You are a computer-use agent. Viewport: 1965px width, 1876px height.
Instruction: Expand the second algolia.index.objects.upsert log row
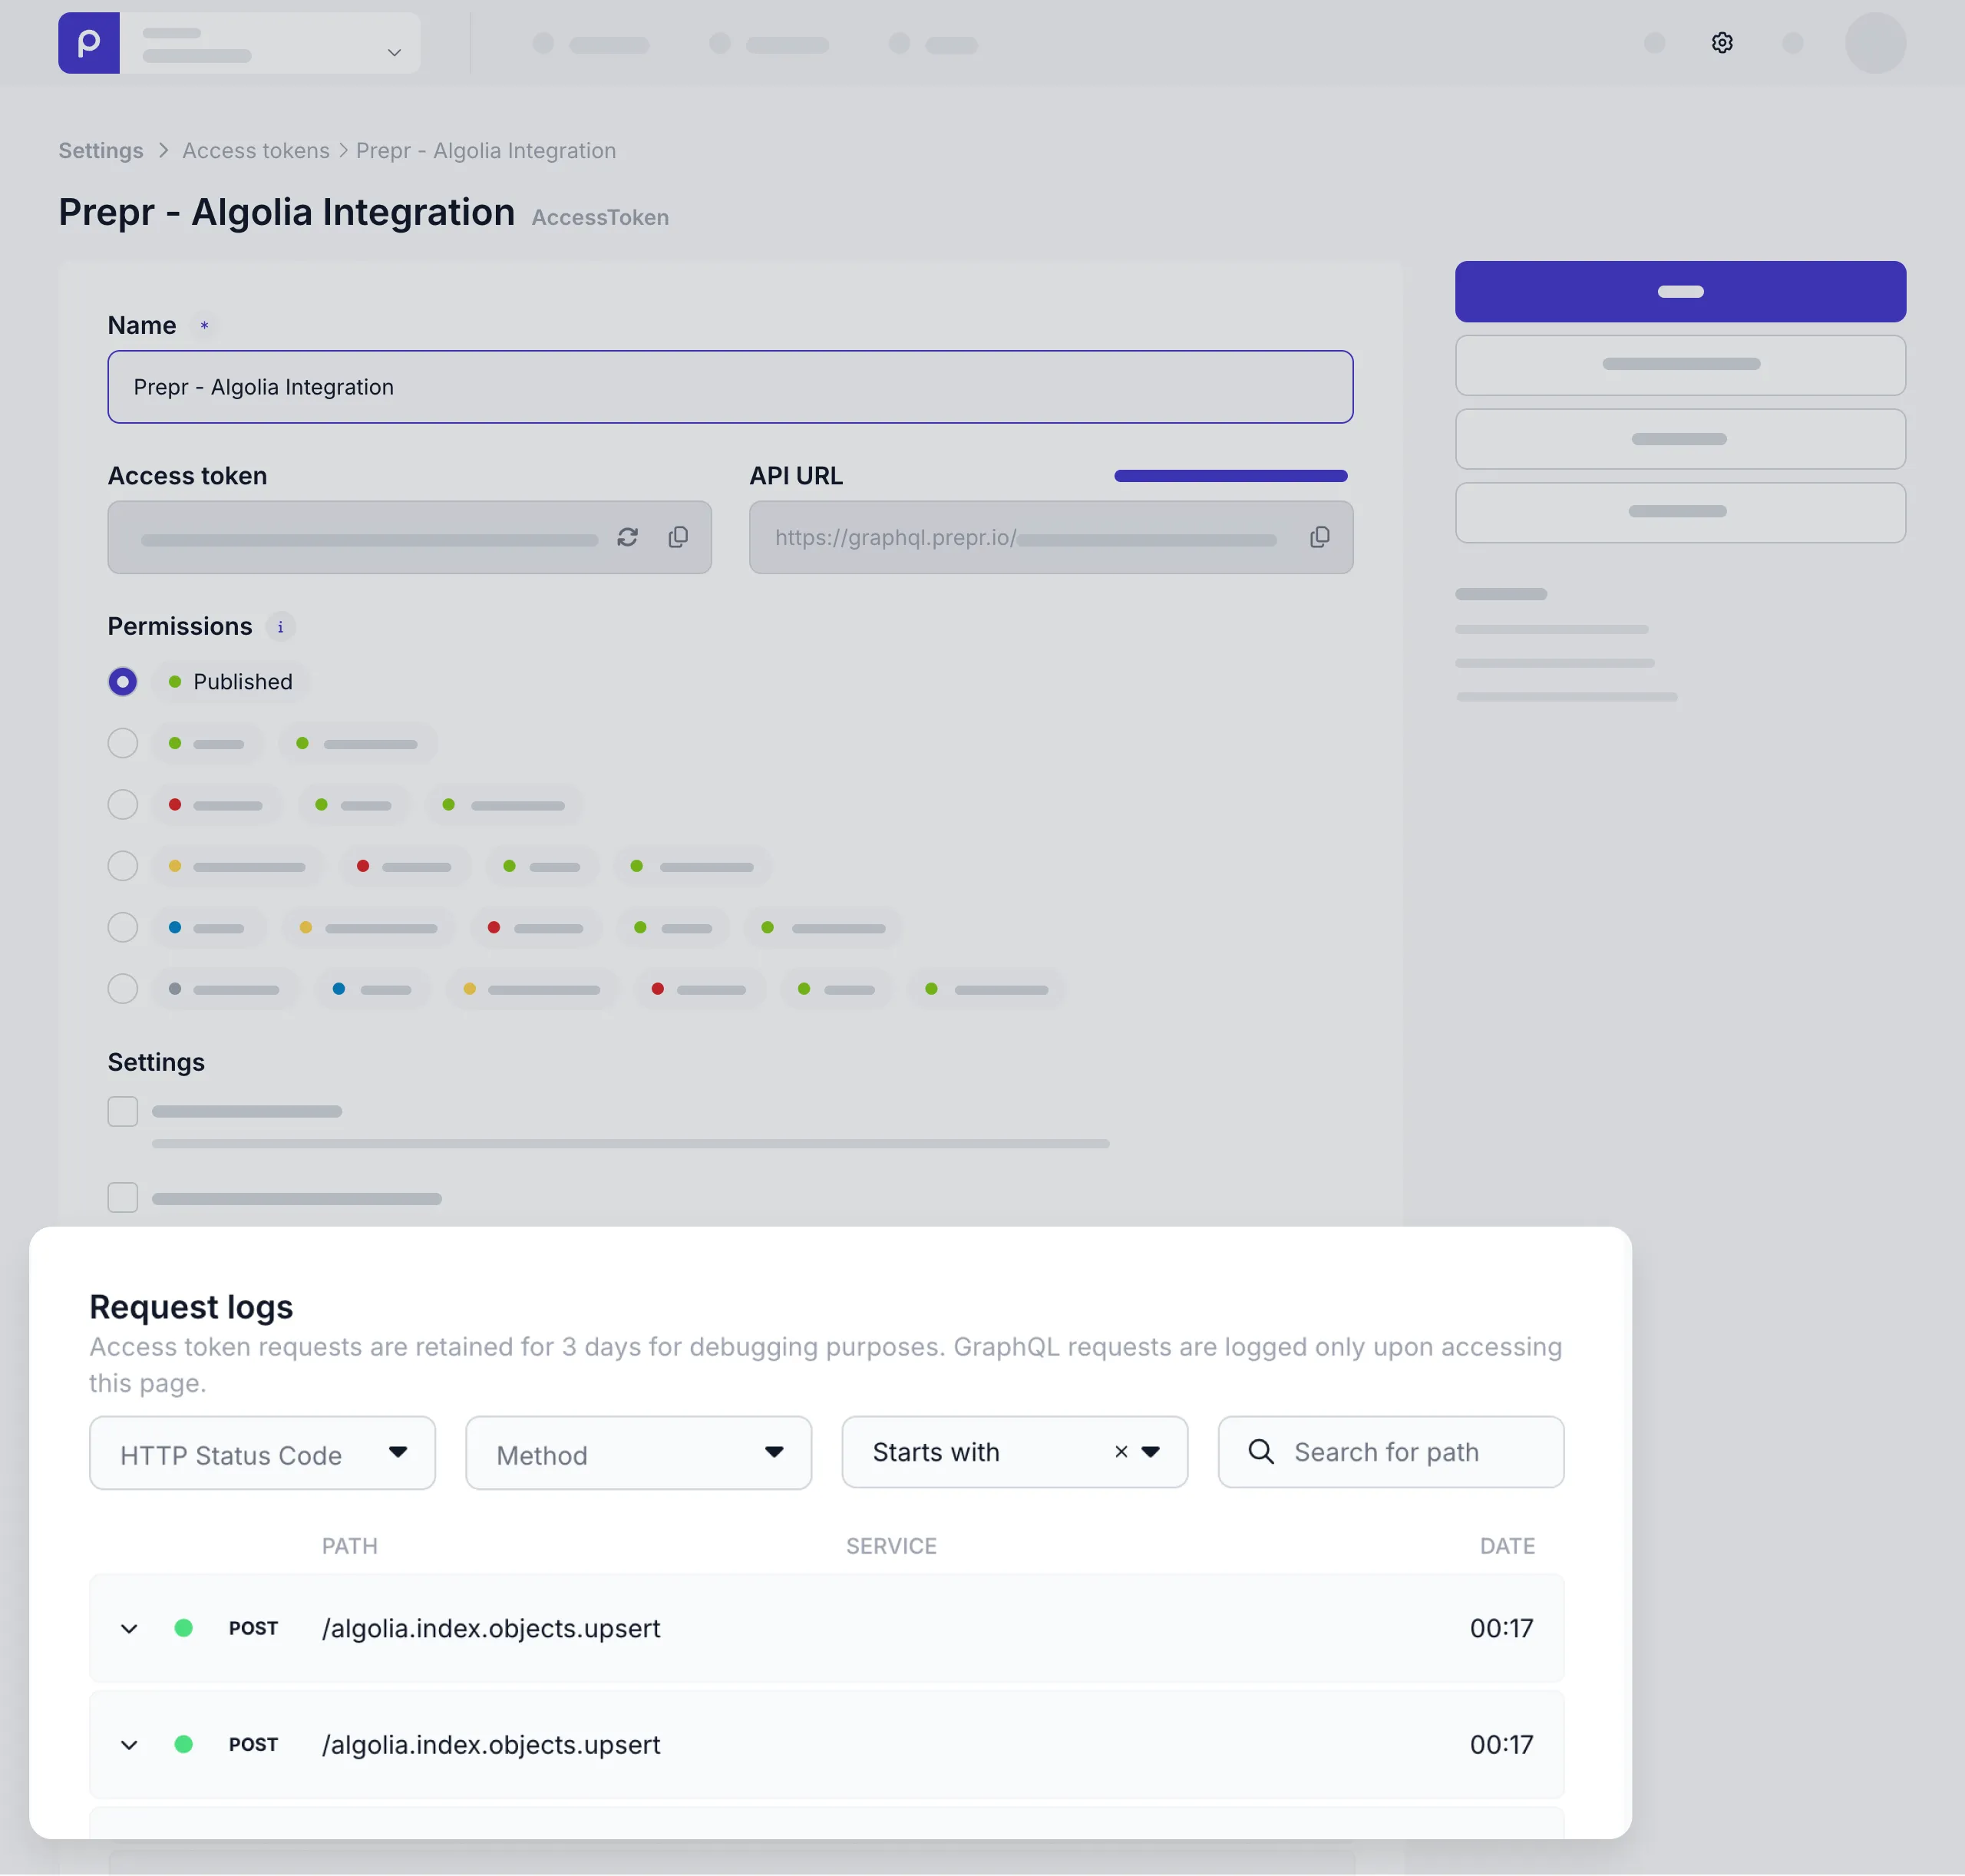click(x=129, y=1745)
